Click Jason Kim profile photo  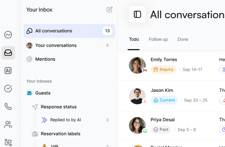coord(137,96)
